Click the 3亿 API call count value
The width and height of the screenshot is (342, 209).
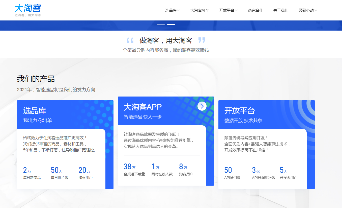point(256,170)
